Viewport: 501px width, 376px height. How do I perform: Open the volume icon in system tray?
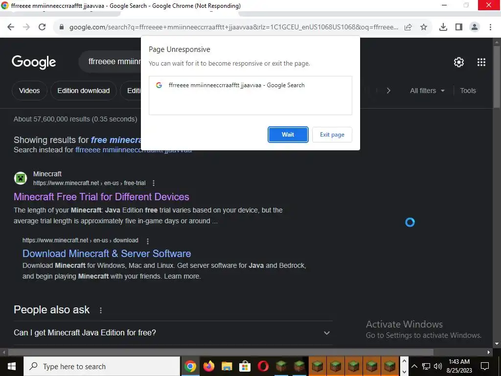click(x=438, y=366)
